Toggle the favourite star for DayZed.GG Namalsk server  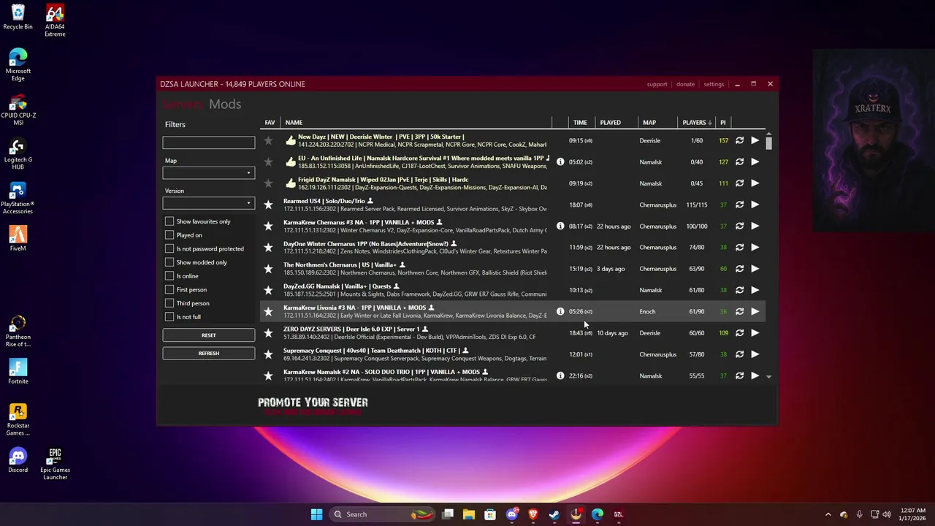coord(268,290)
